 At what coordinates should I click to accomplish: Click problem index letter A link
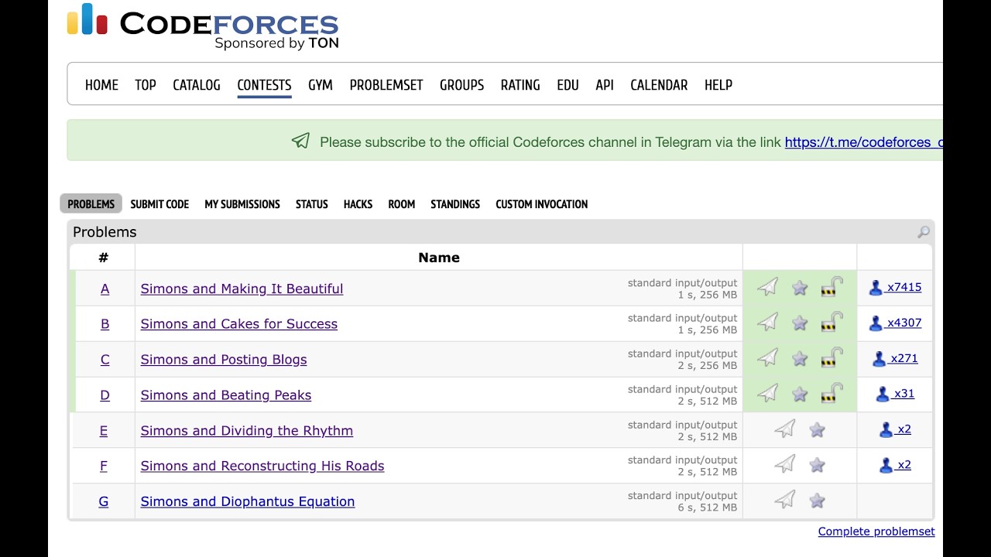click(105, 289)
